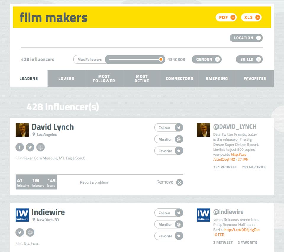This screenshot has width=284, height=252.
Task: Remove David Lynch with the X icon
Action: click(x=179, y=182)
